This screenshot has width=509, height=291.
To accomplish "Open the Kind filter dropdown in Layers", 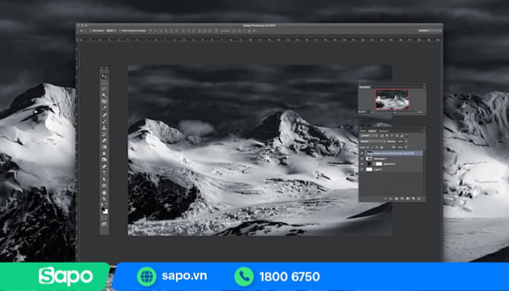I will 369,136.
